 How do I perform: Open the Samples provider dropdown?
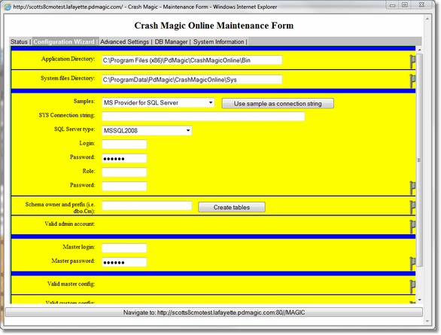coord(158,102)
